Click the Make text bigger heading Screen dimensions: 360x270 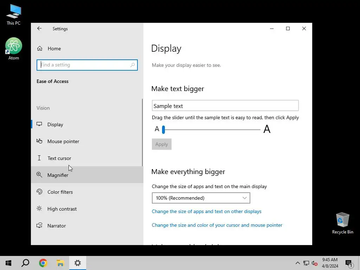point(178,89)
